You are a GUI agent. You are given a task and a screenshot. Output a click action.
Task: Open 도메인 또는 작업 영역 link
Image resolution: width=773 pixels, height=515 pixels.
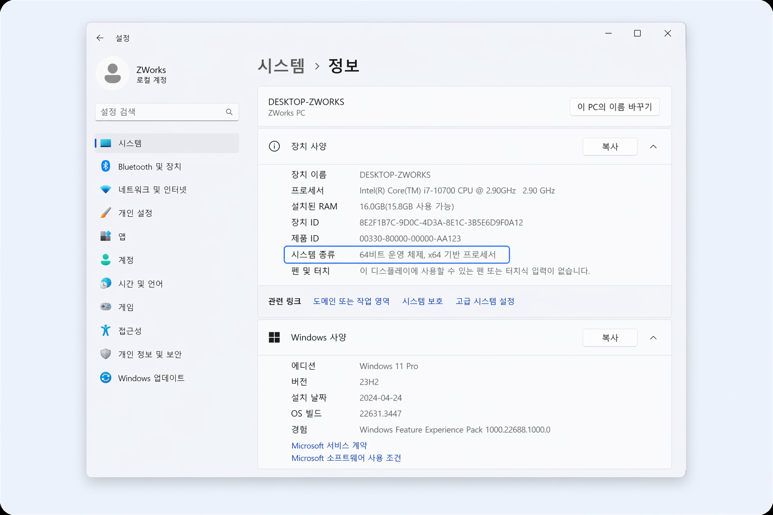pos(351,301)
